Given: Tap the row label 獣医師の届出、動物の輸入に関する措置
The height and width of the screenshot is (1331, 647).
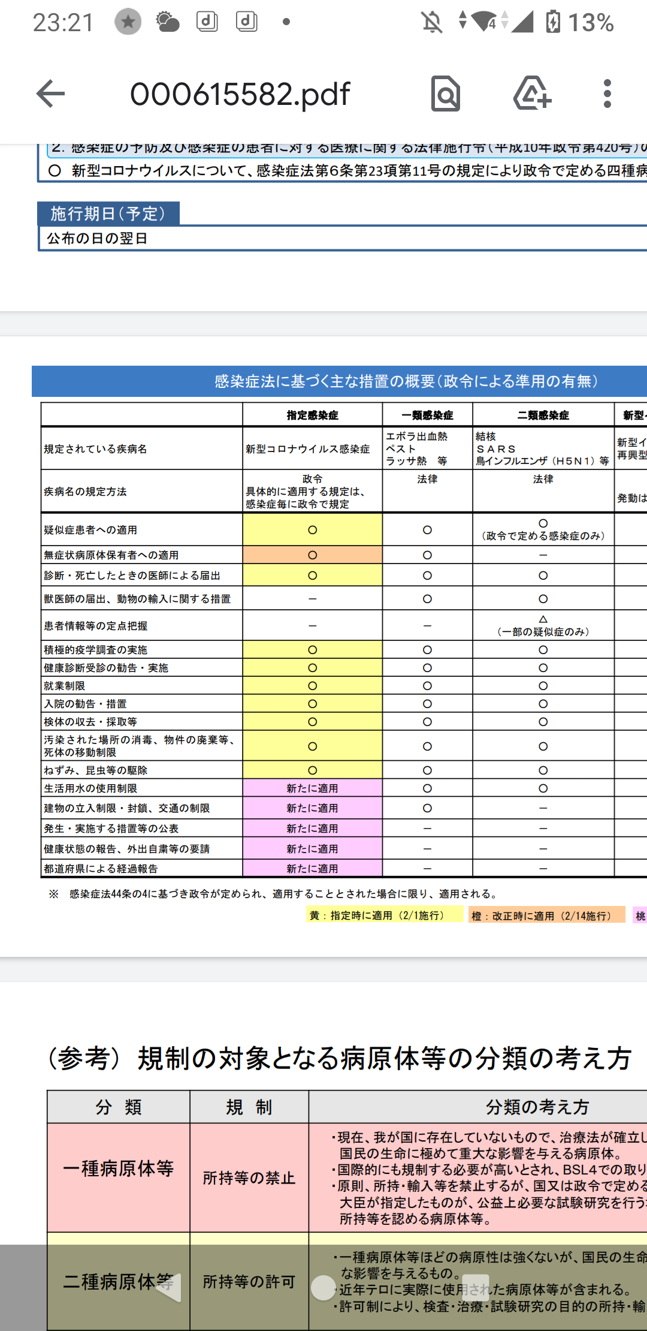Looking at the screenshot, I should pyautogui.click(x=137, y=599).
